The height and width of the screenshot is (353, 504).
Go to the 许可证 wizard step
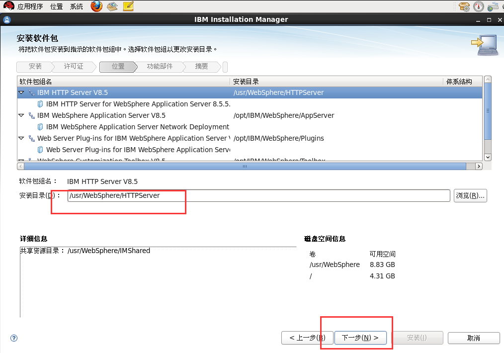click(74, 67)
